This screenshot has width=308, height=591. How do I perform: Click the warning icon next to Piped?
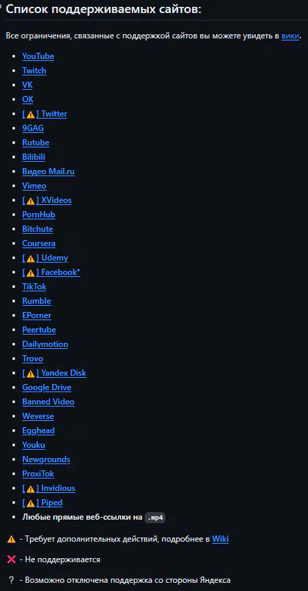tap(31, 503)
